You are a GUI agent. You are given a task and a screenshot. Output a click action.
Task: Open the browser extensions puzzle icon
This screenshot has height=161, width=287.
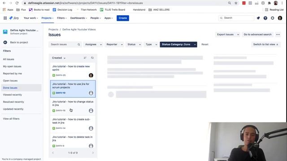click(269, 3)
